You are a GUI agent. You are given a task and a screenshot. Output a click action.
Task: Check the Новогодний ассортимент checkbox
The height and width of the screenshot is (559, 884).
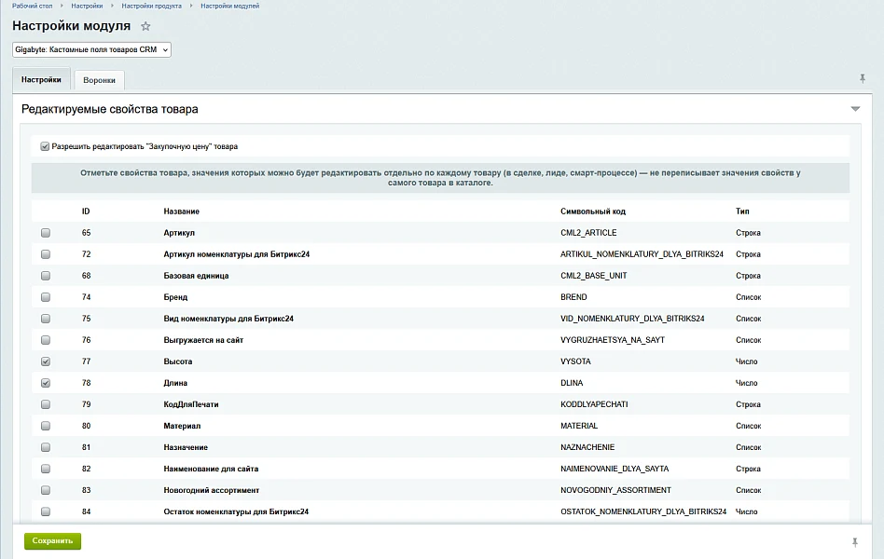(46, 490)
